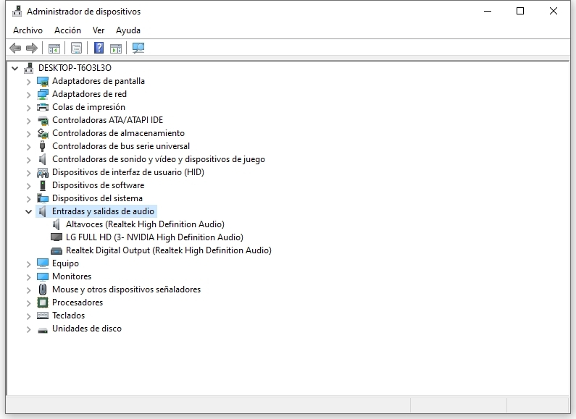Click the Procesadores chip icon
The image size is (576, 419).
43,302
